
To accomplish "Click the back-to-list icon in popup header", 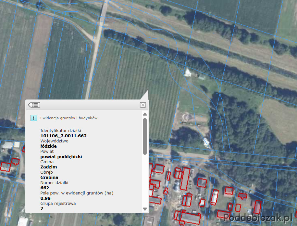I will pyautogui.click(x=34, y=105).
